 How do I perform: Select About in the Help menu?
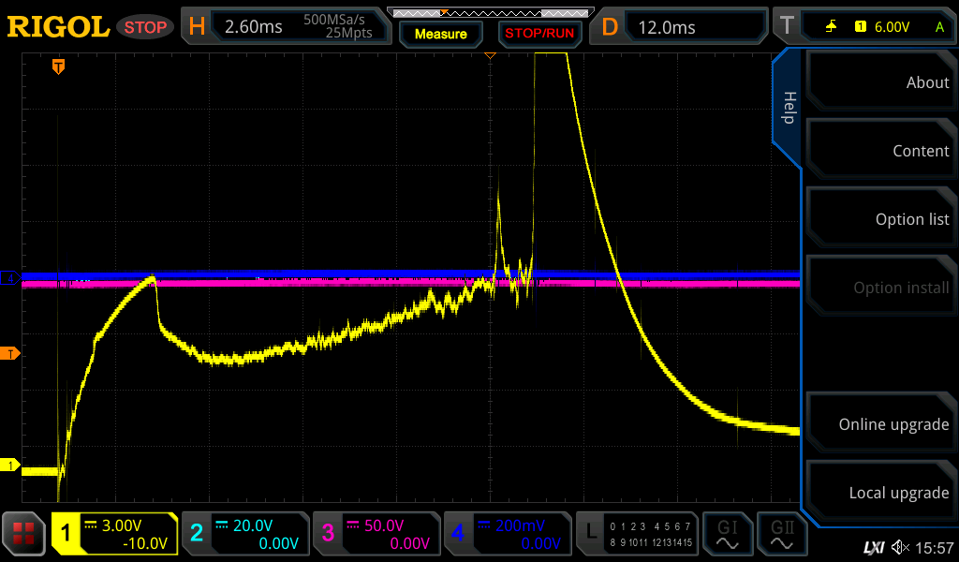coord(880,82)
